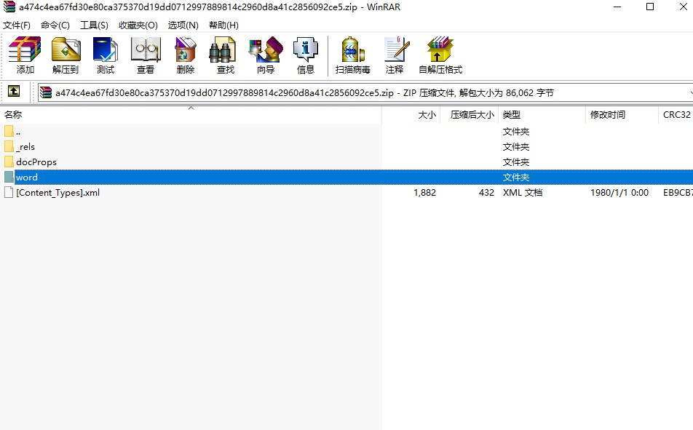Image resolution: width=693 pixels, height=430 pixels.
Task: Click the 解压到 (Extract To) icon
Action: [x=66, y=55]
